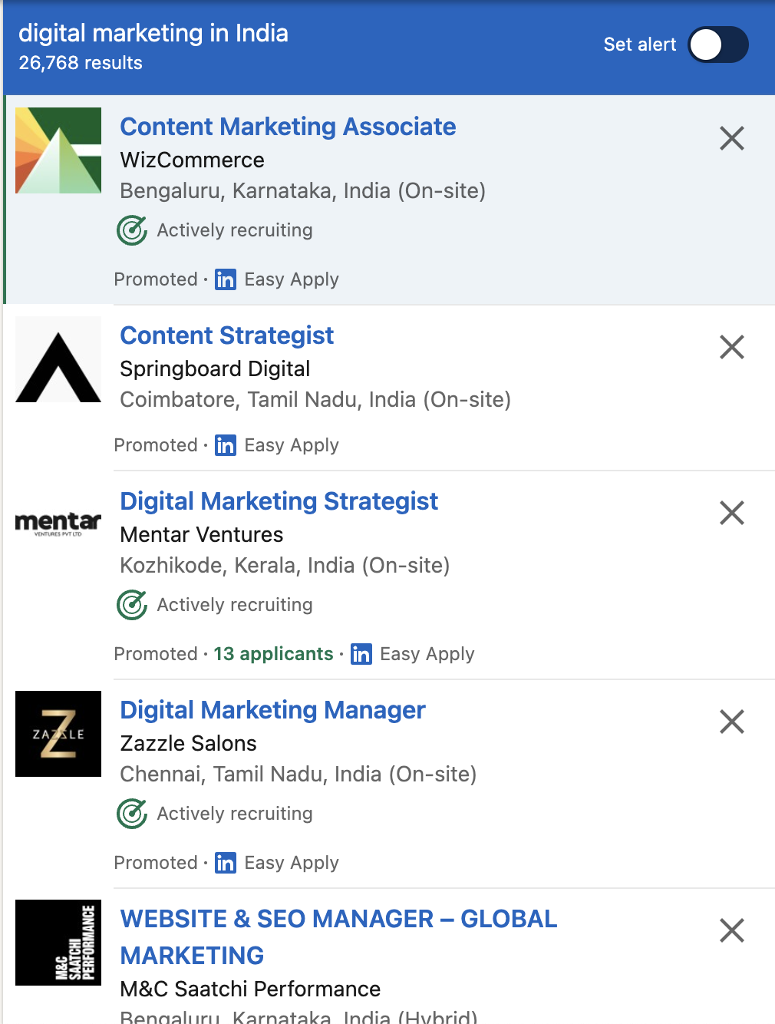The image size is (775, 1024).
Task: Open the Content Marketing Associate job
Action: [288, 127]
